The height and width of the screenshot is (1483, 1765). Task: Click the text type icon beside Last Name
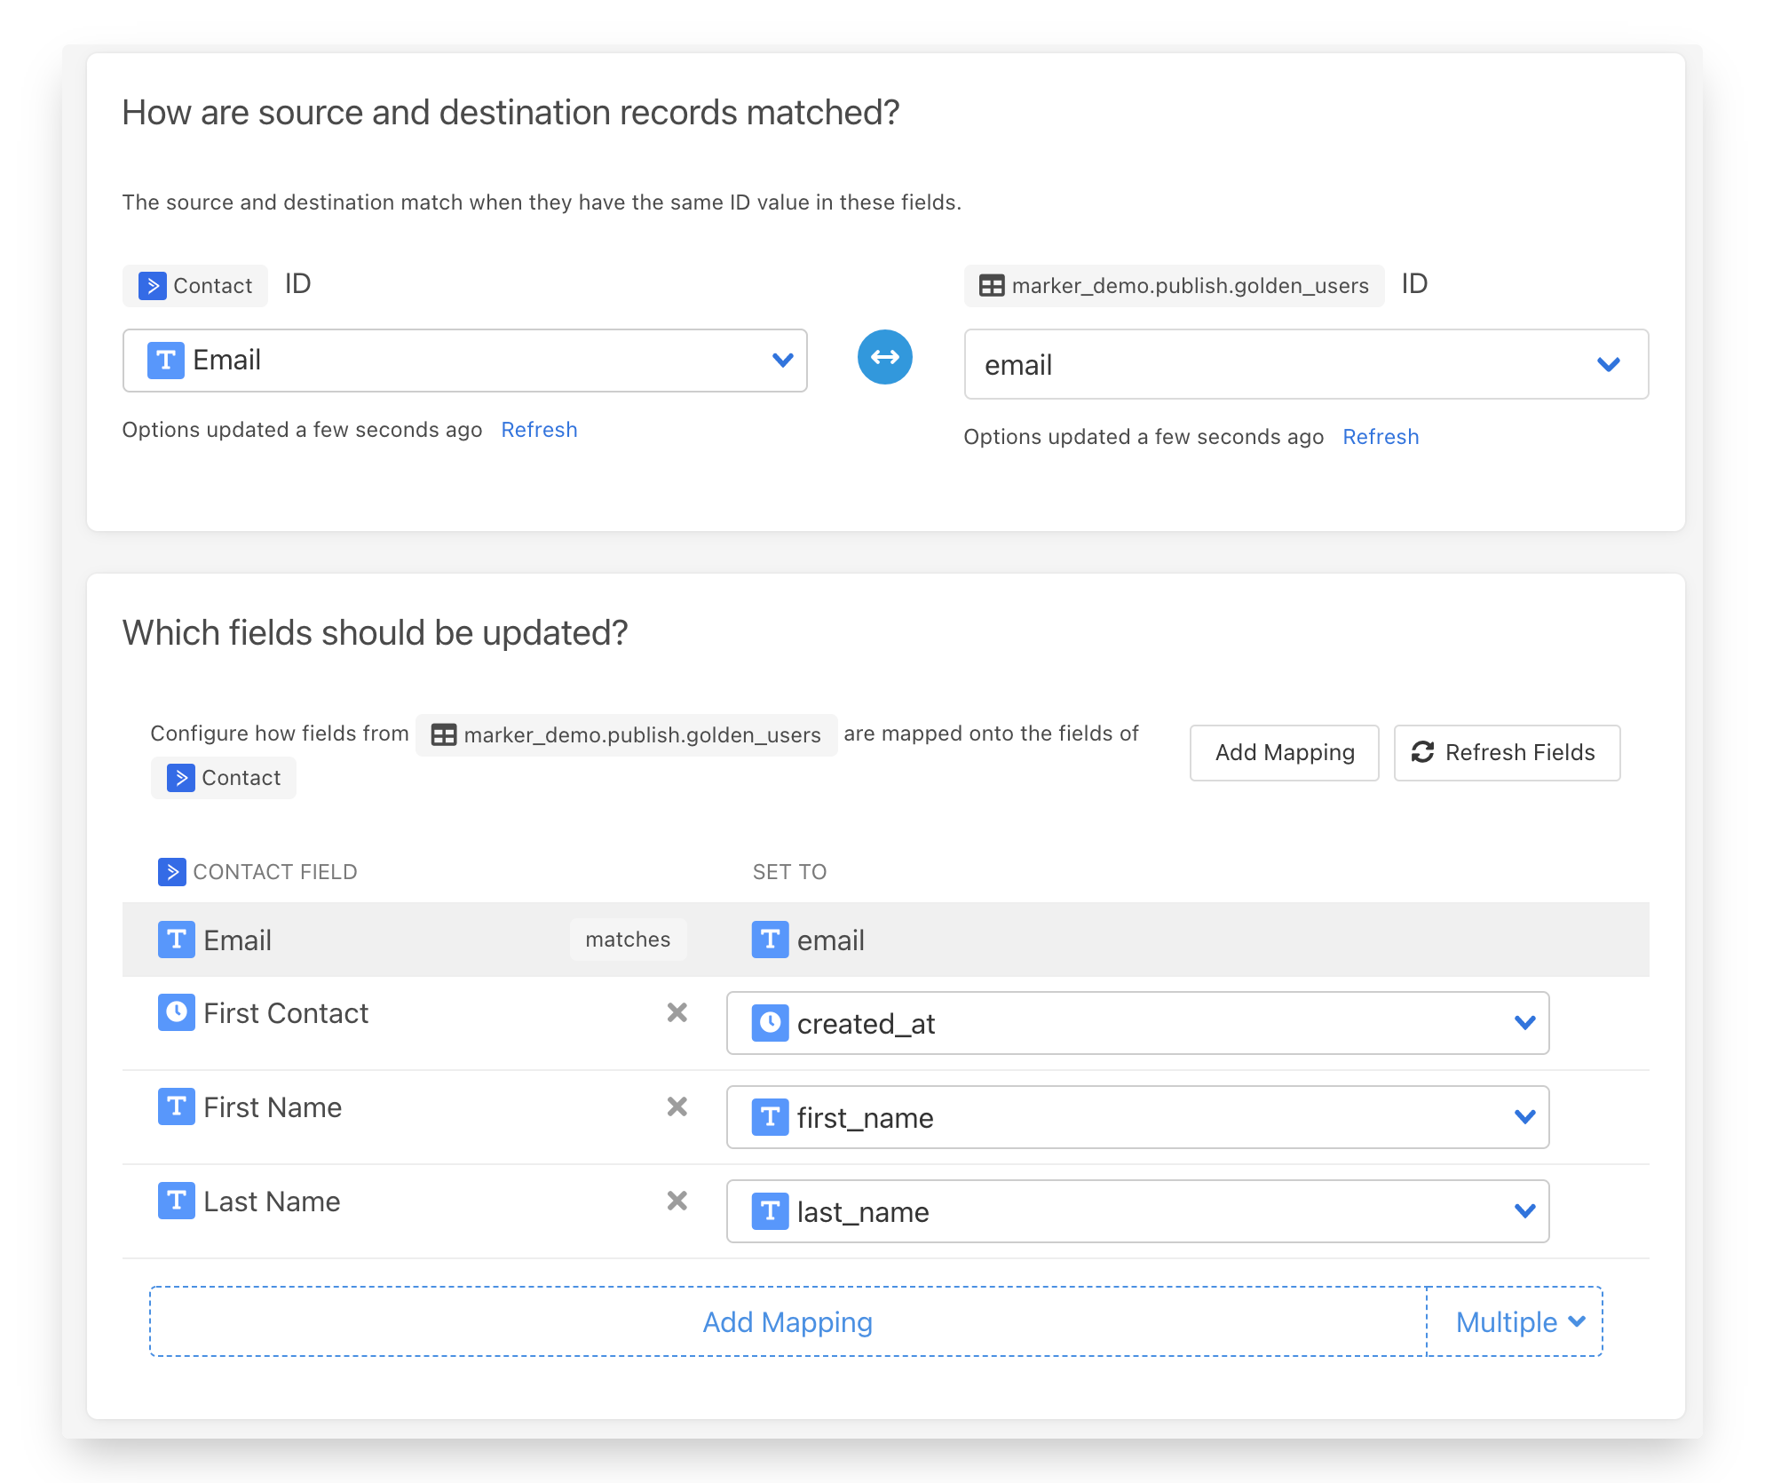176,1201
